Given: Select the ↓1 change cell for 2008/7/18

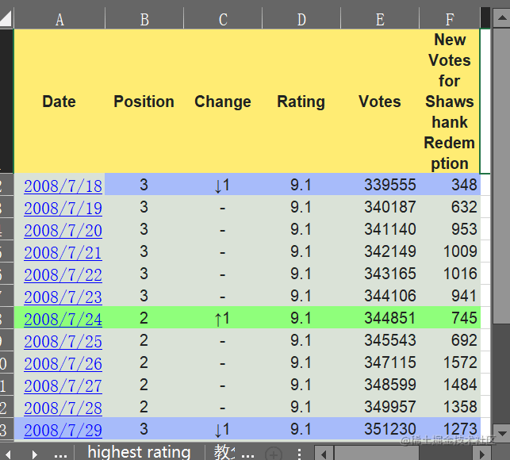Looking at the screenshot, I should click(223, 185).
